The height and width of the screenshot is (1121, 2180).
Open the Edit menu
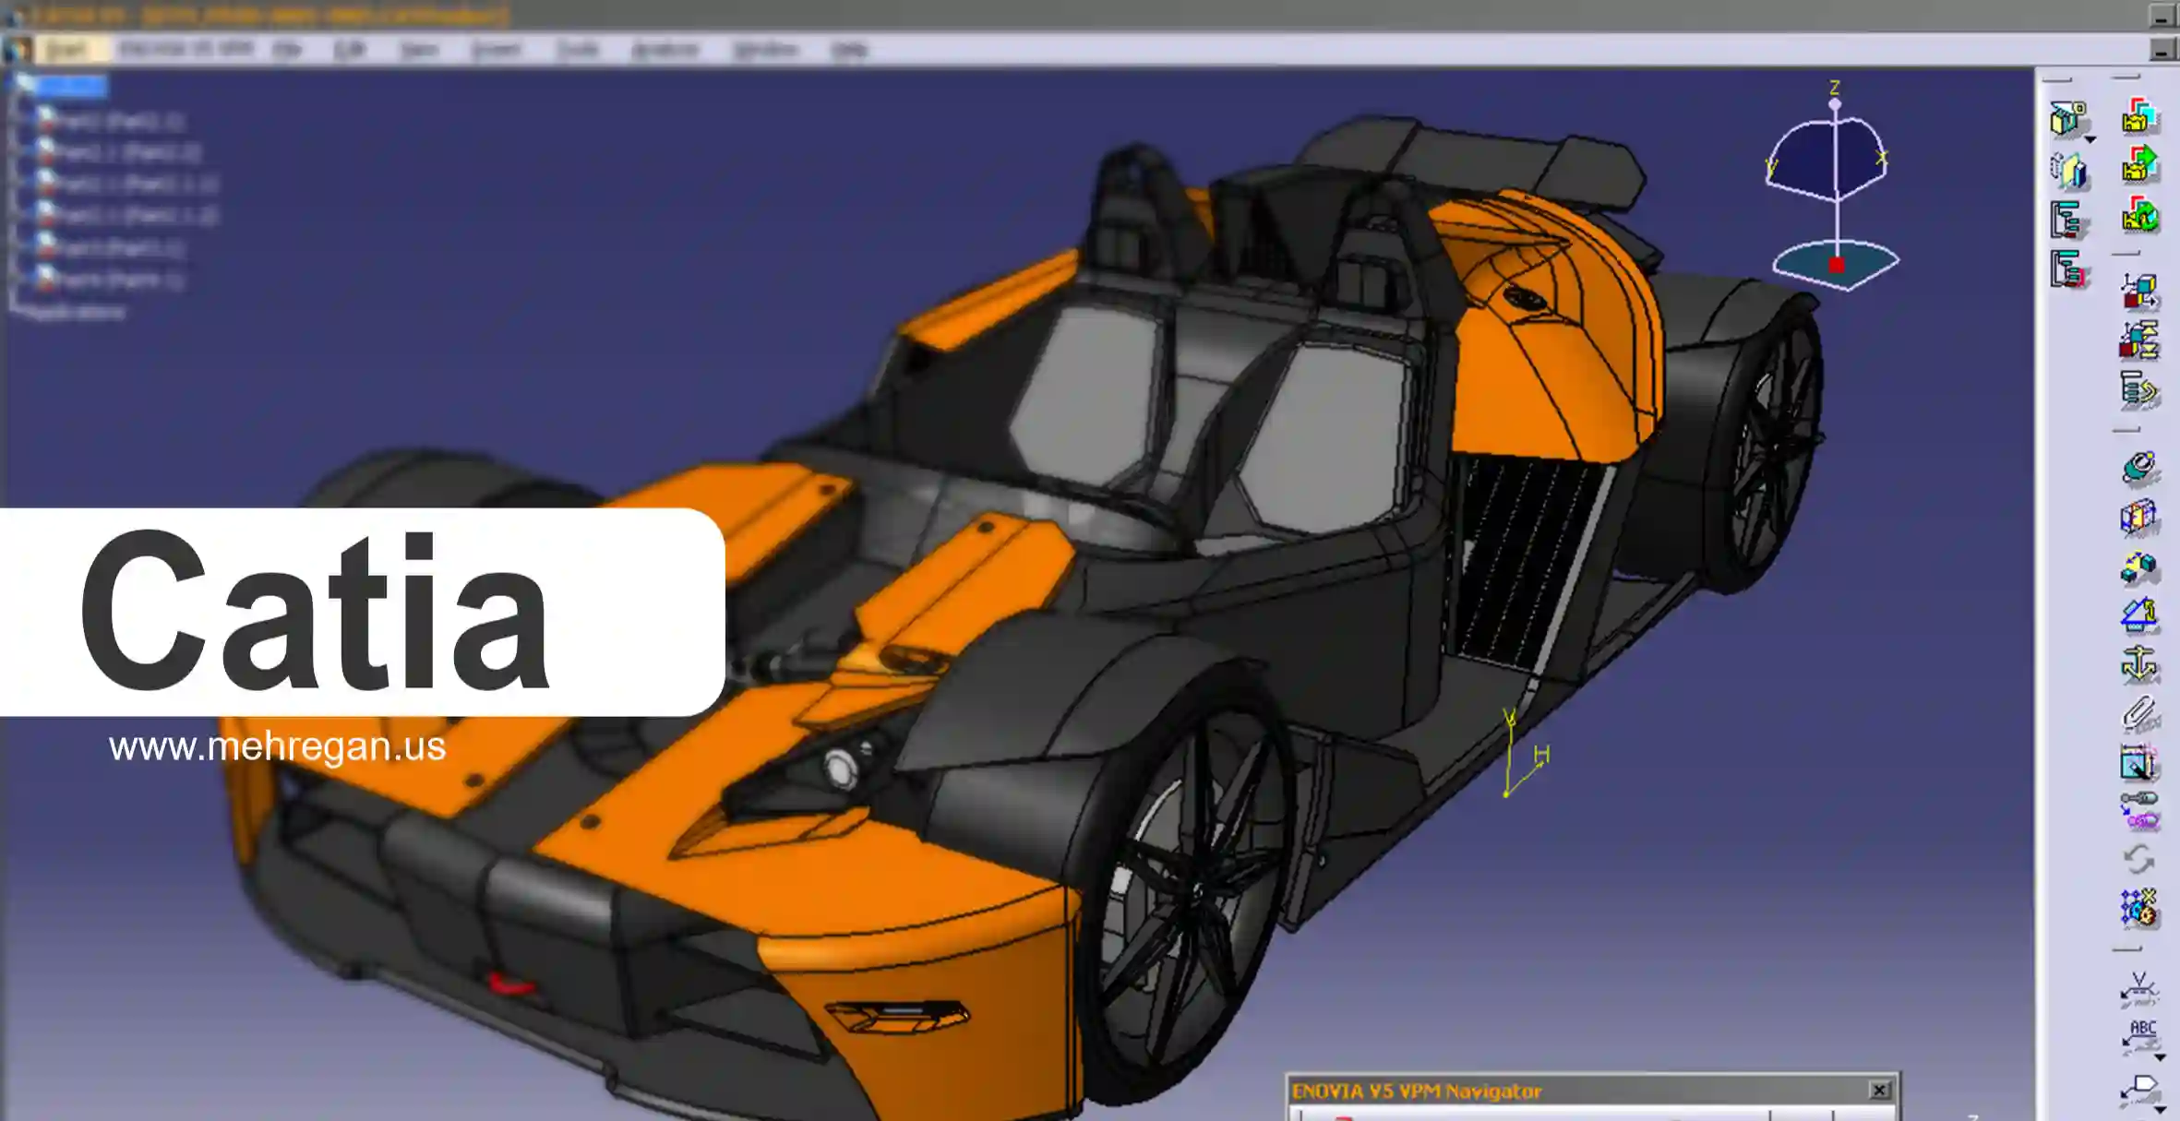(349, 50)
